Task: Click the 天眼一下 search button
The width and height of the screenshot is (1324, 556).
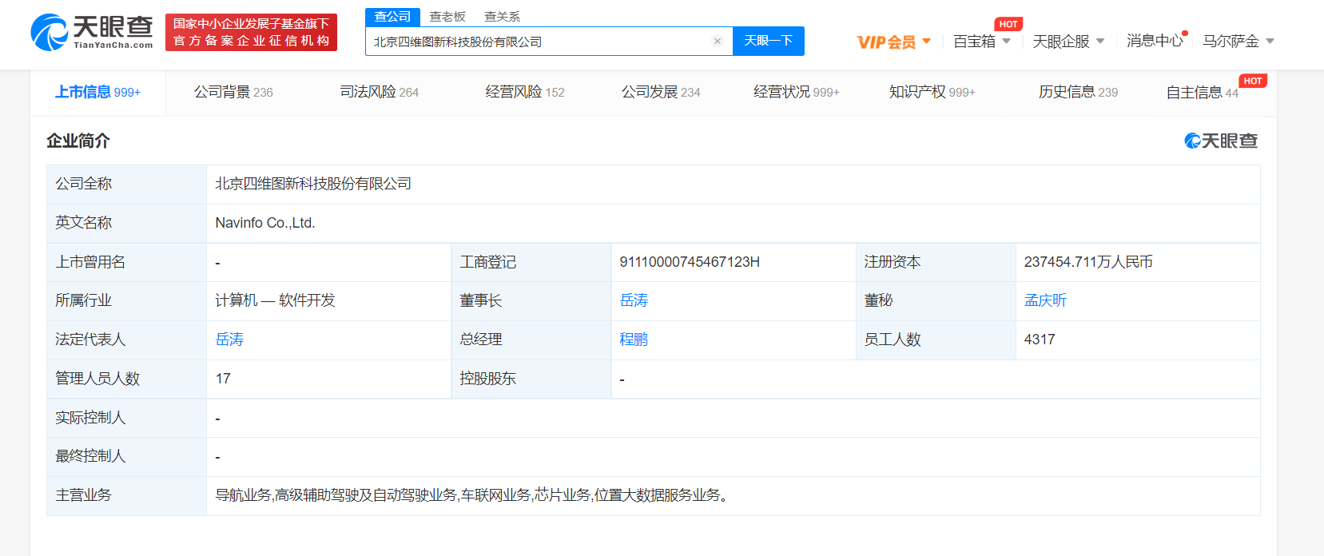Action: tap(769, 41)
